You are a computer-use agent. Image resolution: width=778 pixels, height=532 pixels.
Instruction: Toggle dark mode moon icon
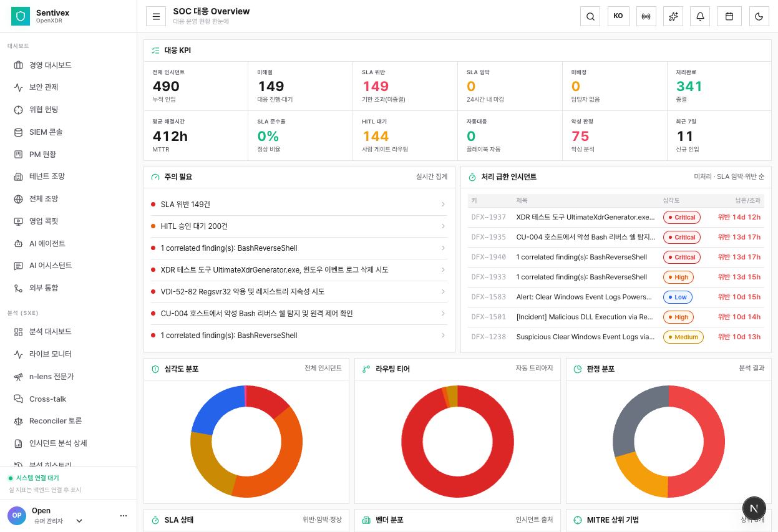[759, 16]
